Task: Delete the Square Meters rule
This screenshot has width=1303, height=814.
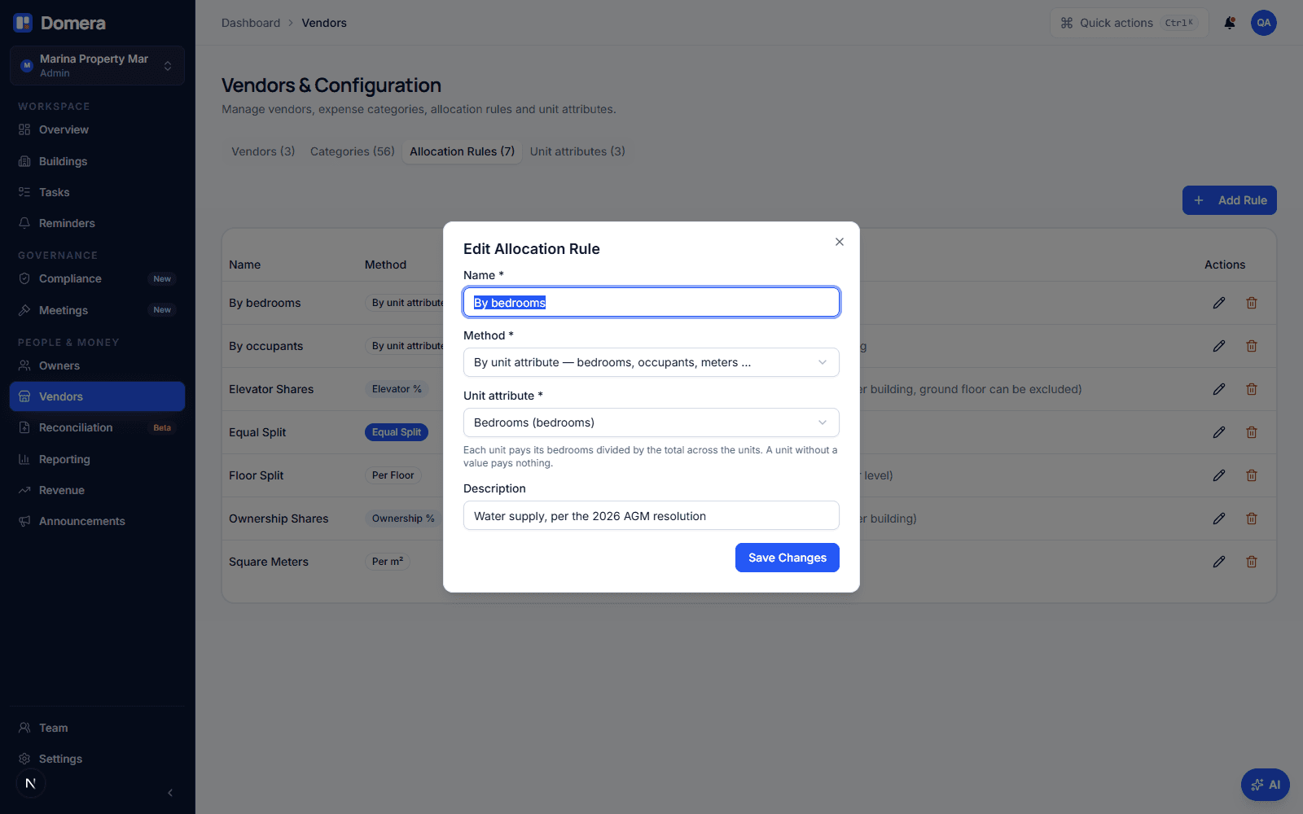Action: (x=1252, y=562)
